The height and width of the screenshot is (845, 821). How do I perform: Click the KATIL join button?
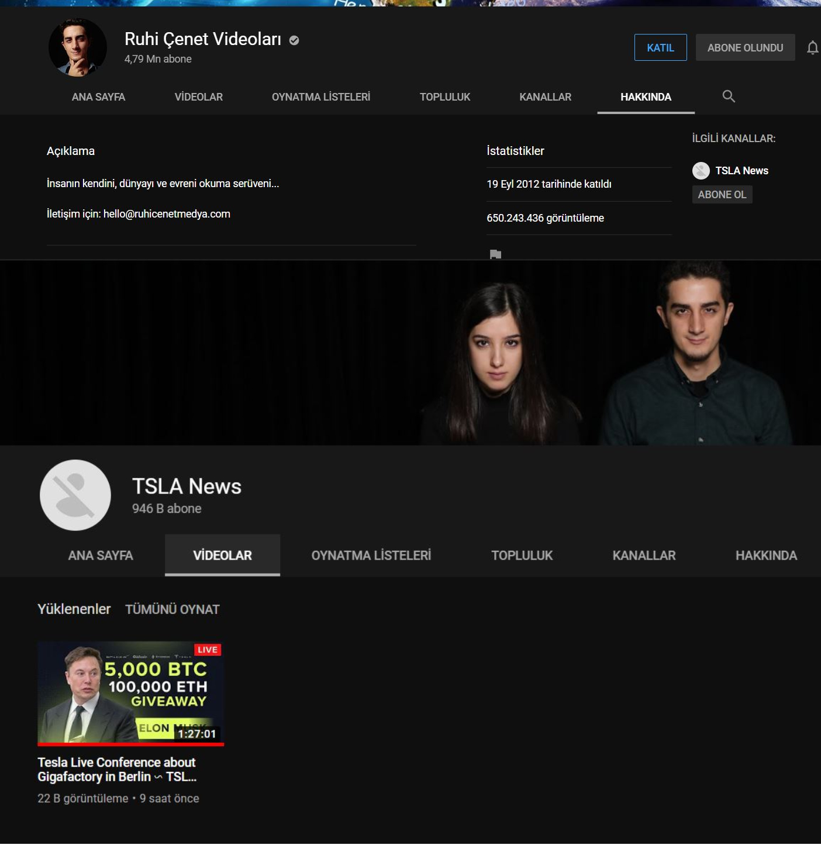661,47
